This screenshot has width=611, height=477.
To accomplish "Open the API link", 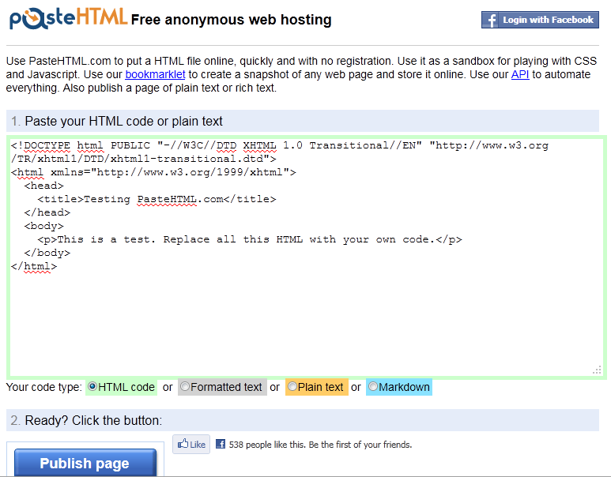I will [x=520, y=74].
